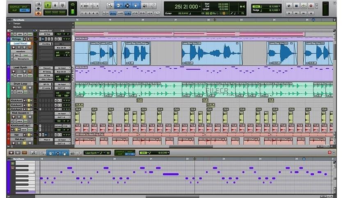Click the green up-arrow track button
343x198 pixels.
[48, 5]
